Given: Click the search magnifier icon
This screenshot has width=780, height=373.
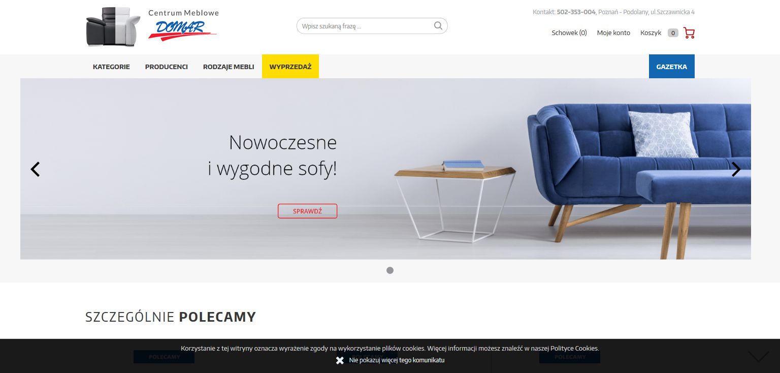Looking at the screenshot, I should [x=438, y=26].
